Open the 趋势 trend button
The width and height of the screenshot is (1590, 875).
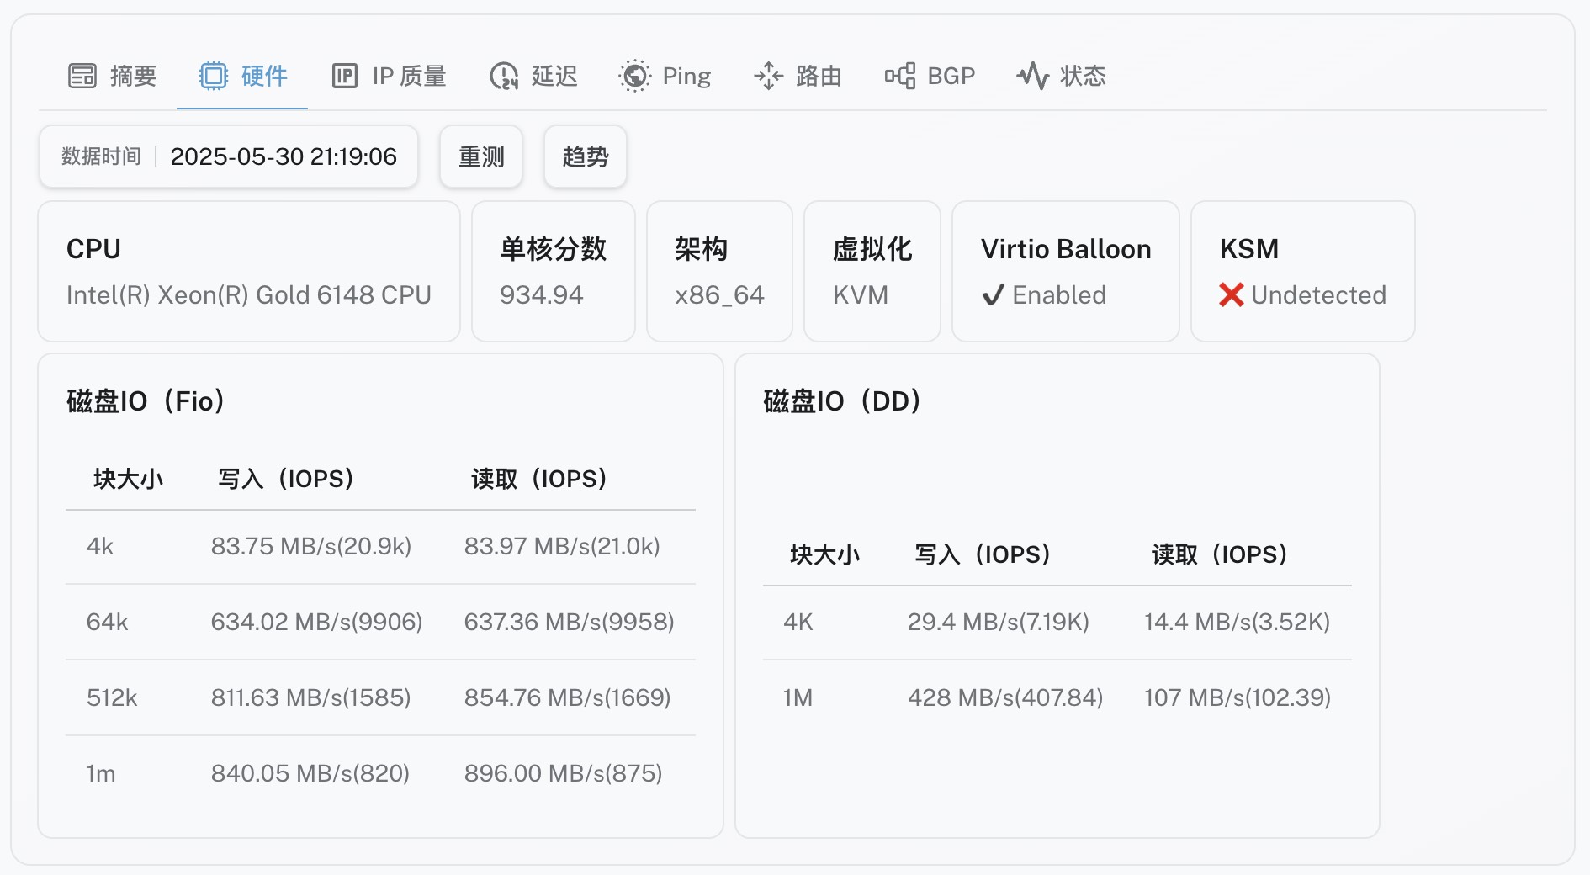point(585,156)
